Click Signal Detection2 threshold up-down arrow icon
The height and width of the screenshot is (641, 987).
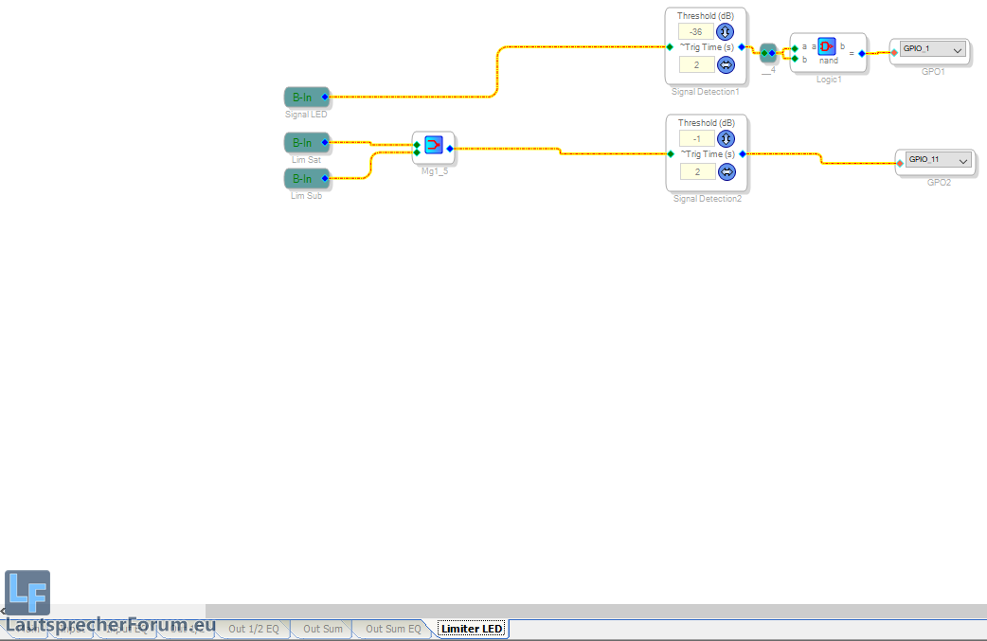(727, 138)
